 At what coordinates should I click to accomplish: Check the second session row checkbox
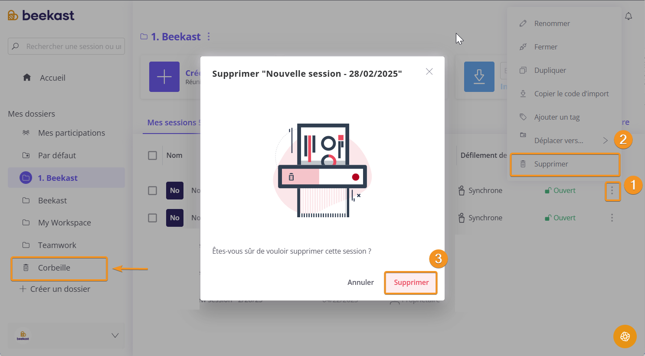pos(152,218)
